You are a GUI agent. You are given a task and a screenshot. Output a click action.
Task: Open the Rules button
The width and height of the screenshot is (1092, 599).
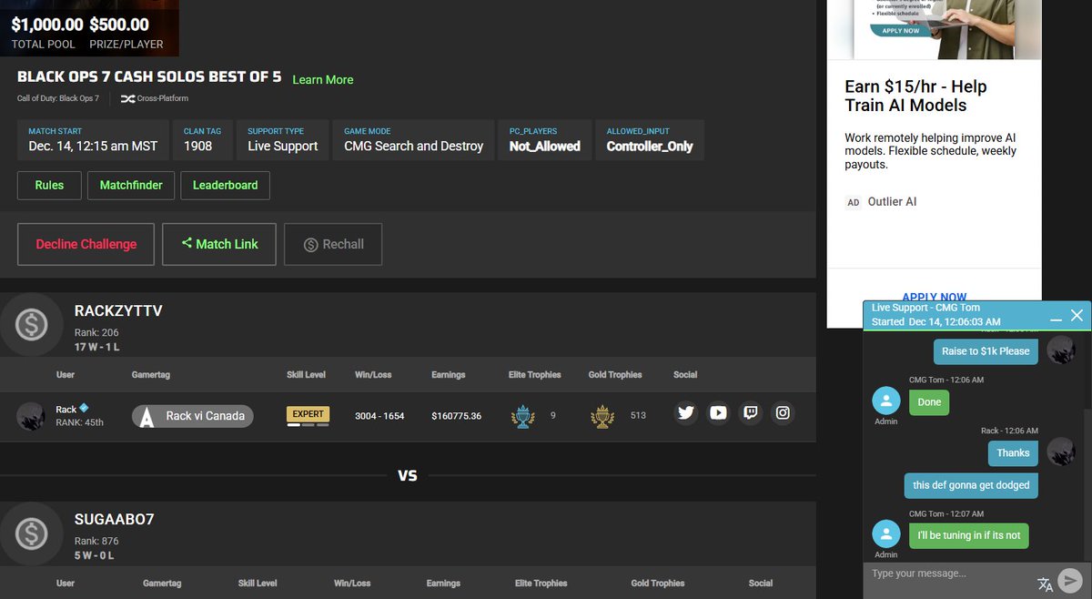pos(49,185)
